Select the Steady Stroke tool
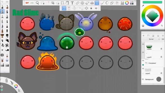 point(102,3)
